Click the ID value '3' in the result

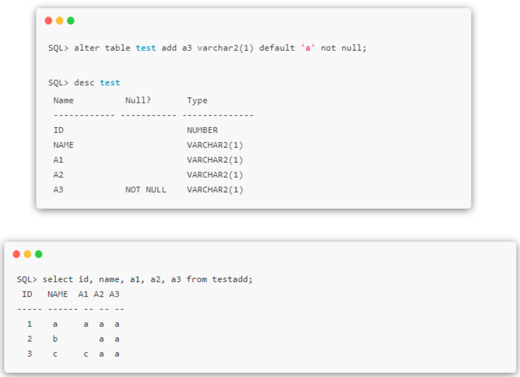29,354
